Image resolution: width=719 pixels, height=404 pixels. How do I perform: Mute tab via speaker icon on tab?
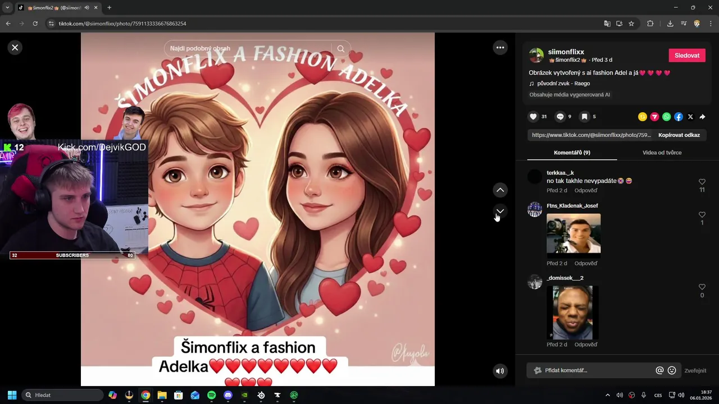point(87,8)
